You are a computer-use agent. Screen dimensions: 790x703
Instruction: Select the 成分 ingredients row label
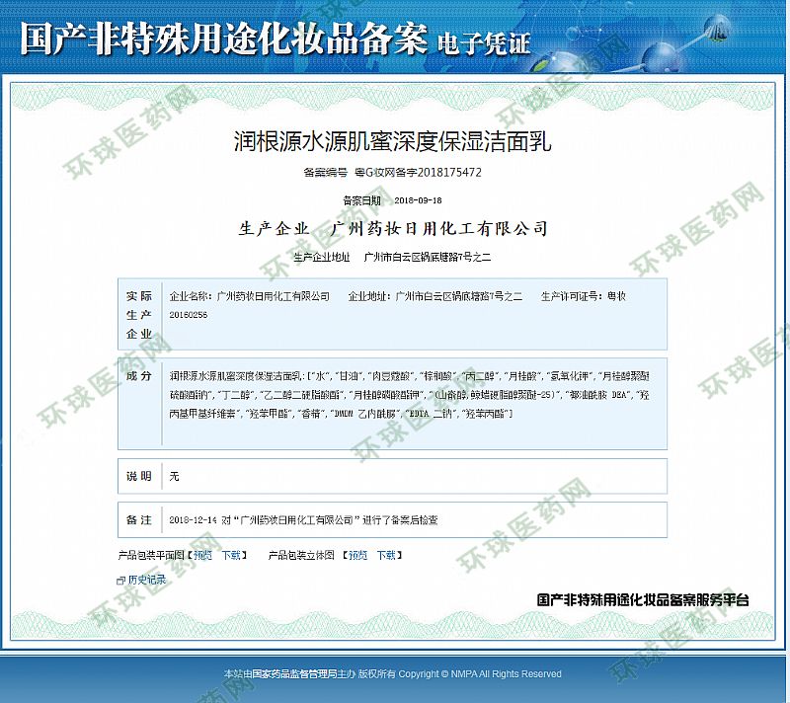(x=139, y=376)
